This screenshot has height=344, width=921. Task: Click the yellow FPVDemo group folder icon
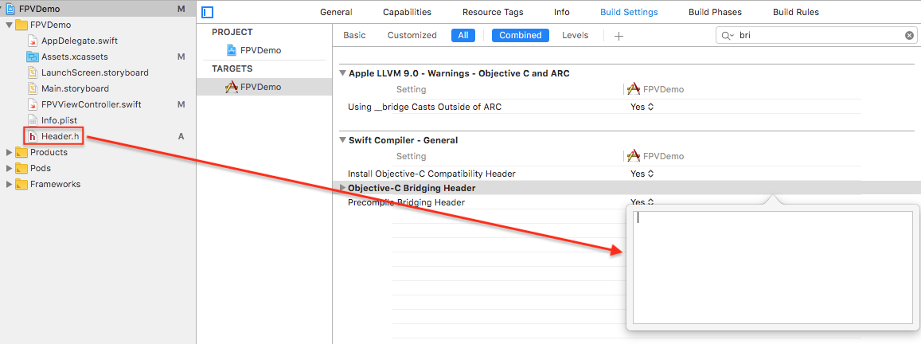[21, 25]
